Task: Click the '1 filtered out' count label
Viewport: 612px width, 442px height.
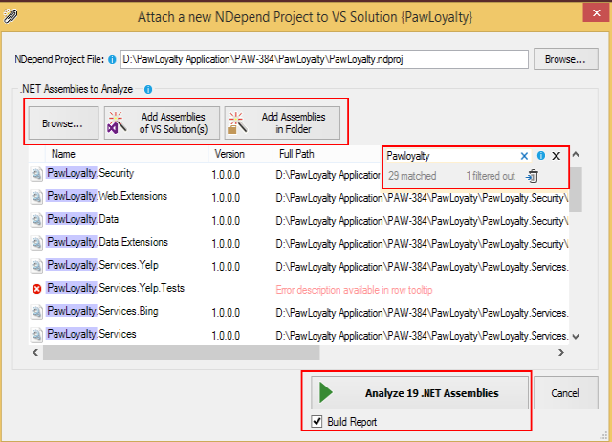Action: click(491, 176)
